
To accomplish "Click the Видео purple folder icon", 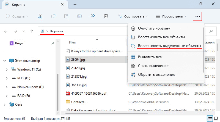I will 11,43.
